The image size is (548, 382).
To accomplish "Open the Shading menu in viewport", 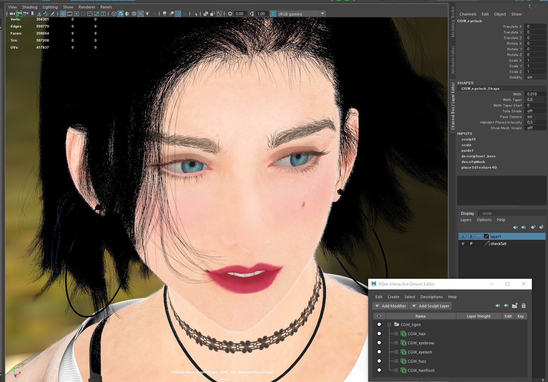I will point(30,7).
